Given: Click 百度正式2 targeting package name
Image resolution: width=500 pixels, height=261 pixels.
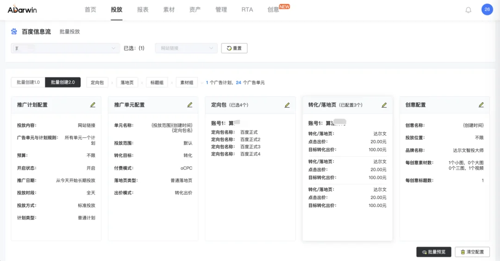Looking at the screenshot, I should [x=250, y=140].
